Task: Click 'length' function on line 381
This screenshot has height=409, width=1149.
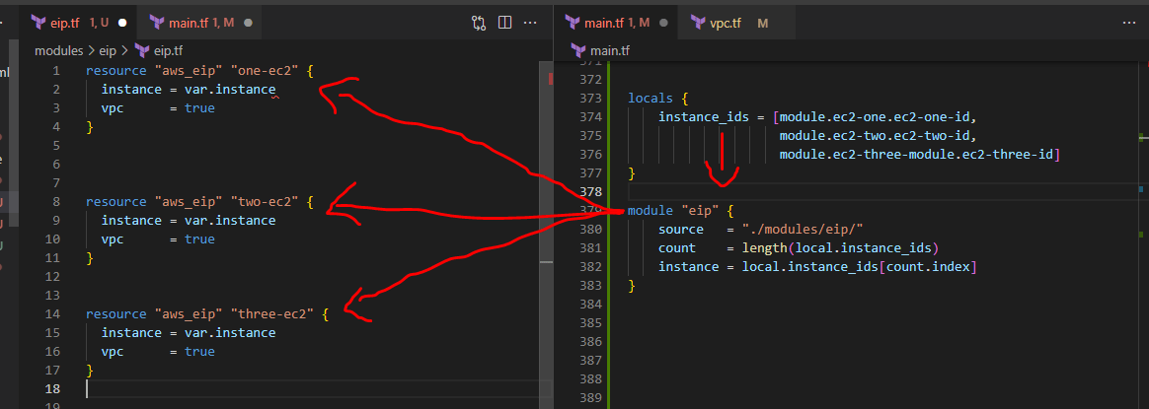Action: (764, 248)
